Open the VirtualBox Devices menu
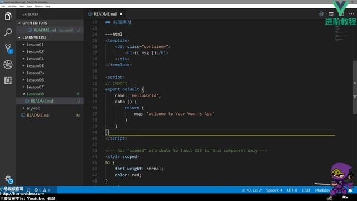 38,6
